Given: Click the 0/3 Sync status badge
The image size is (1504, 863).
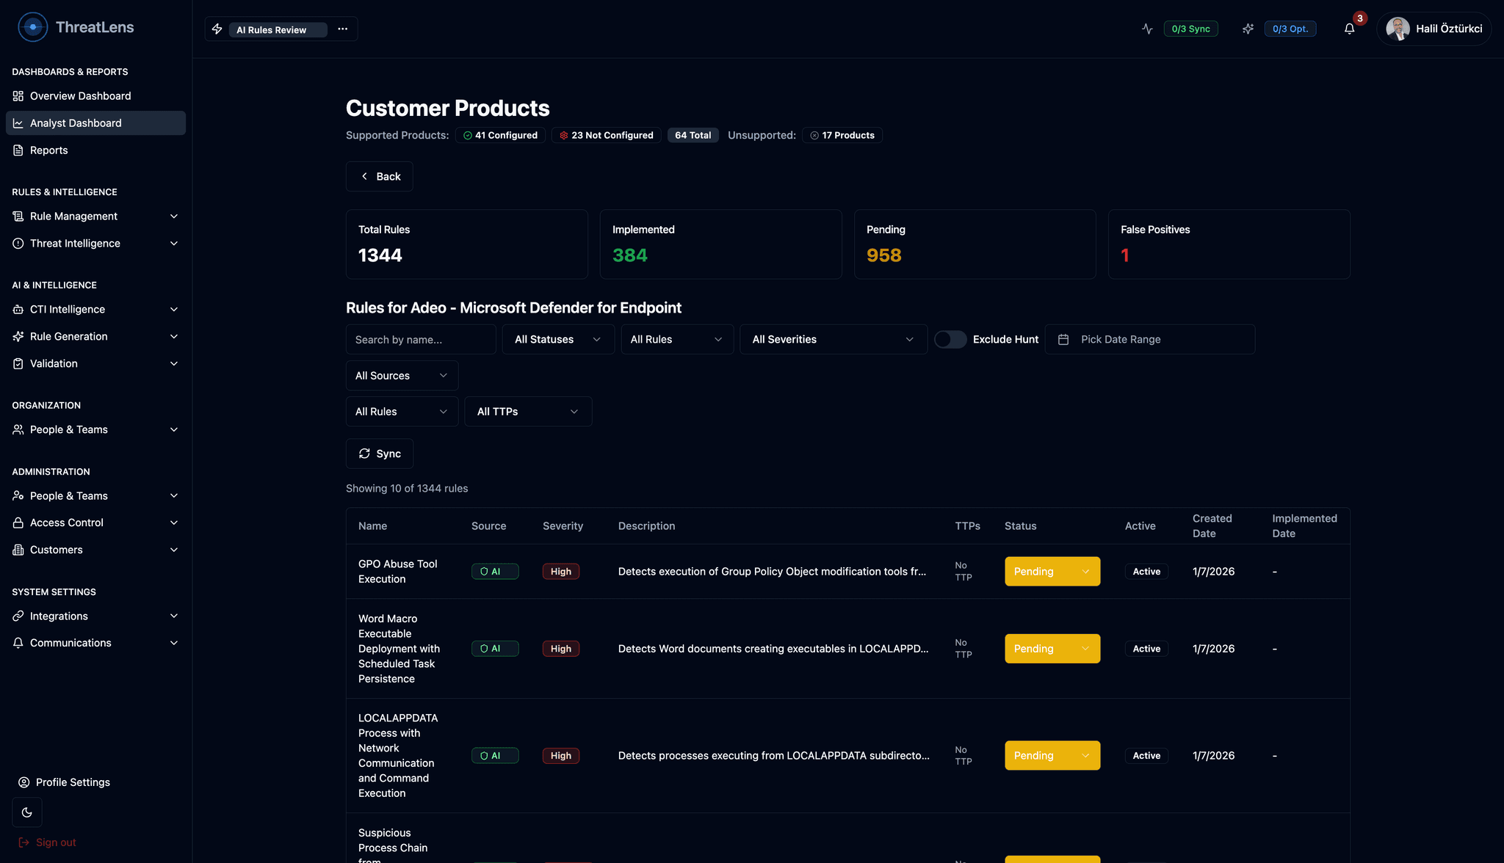Looking at the screenshot, I should [x=1190, y=29].
